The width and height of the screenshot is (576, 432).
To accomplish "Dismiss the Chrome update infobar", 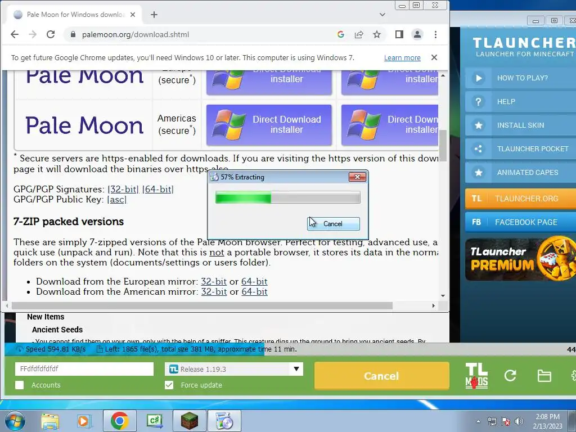I will point(434,57).
